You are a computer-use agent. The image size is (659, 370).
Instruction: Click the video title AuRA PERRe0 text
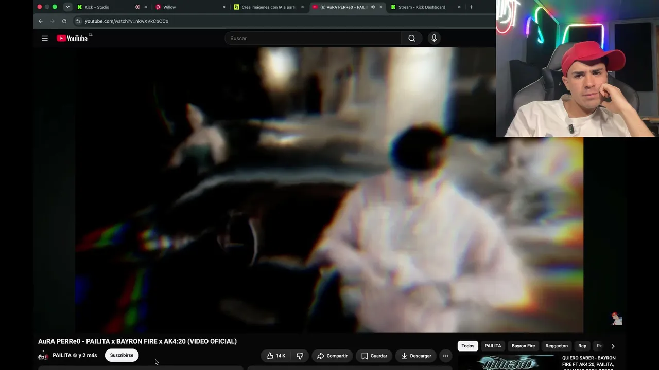(x=137, y=341)
